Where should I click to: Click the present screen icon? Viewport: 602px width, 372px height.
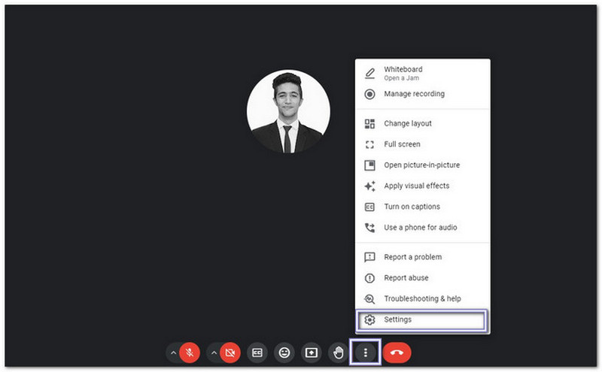tap(311, 352)
